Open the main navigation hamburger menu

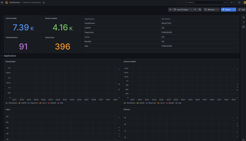click(x=2, y=2)
